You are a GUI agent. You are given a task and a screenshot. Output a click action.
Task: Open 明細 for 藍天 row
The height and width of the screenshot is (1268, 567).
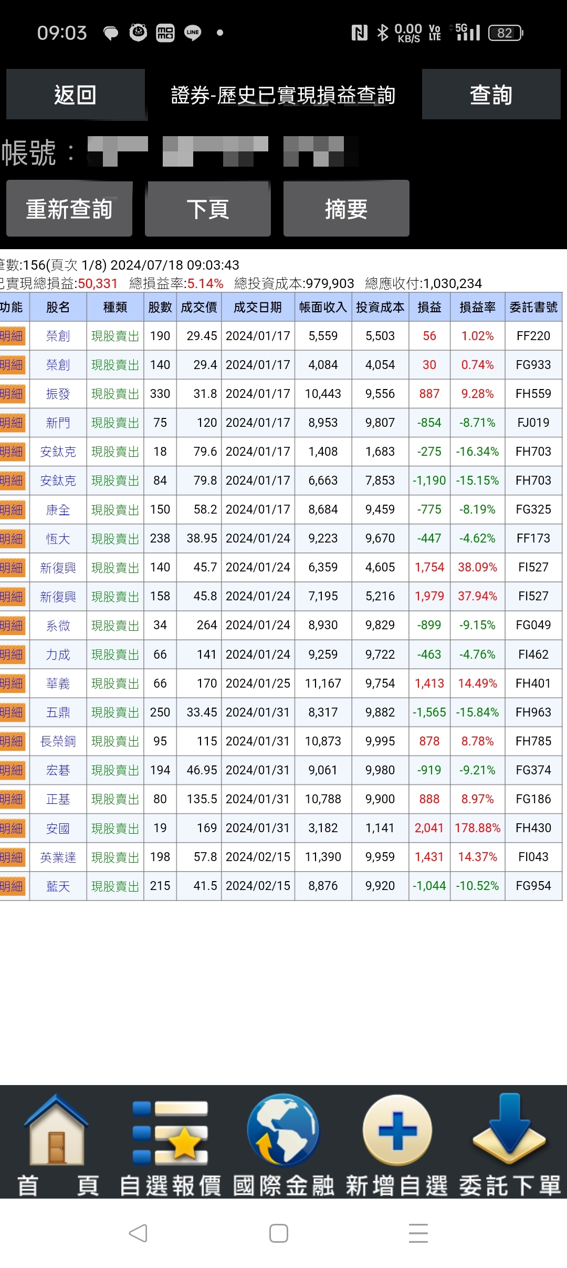[13, 886]
